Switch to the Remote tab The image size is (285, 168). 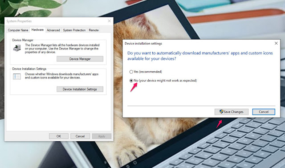tap(94, 30)
